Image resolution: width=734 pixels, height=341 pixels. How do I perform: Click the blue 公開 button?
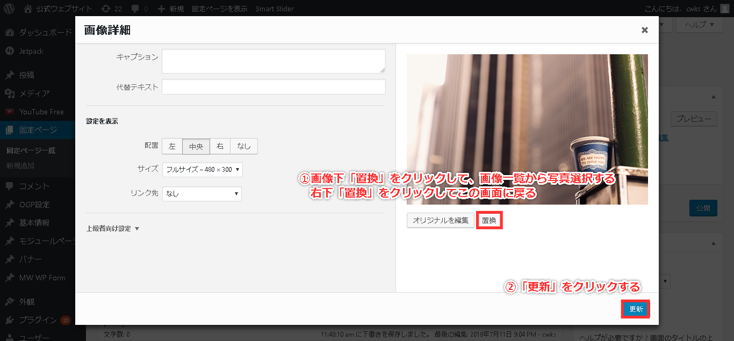tap(703, 208)
